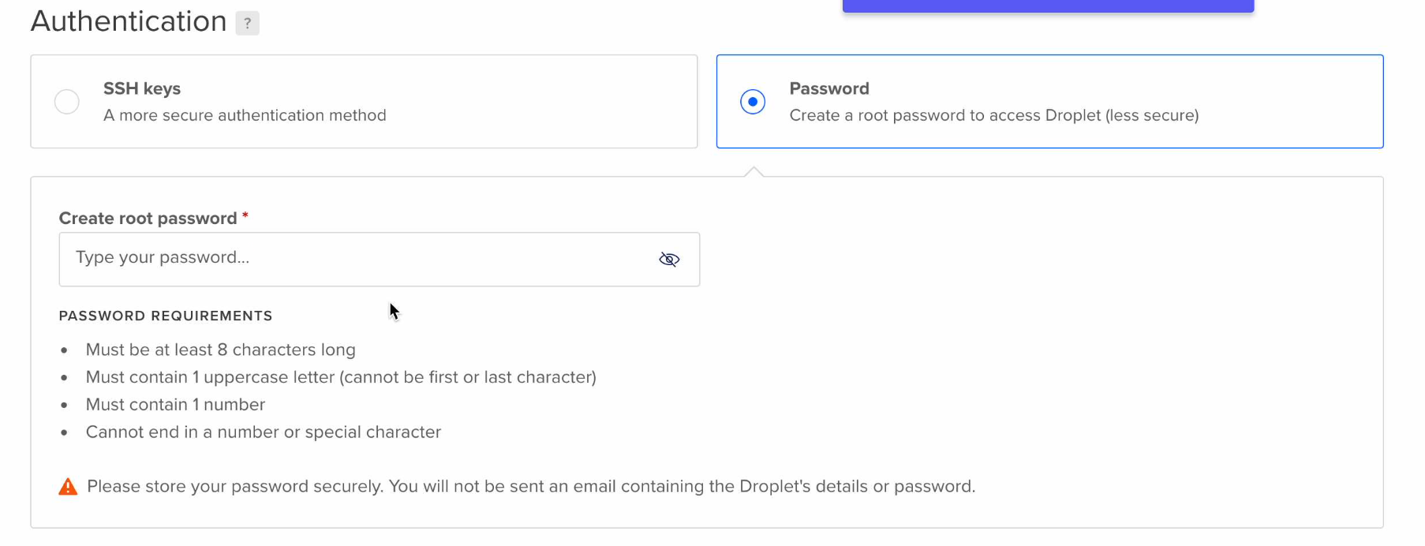
Task: Click the red required asterisk
Action: (245, 215)
